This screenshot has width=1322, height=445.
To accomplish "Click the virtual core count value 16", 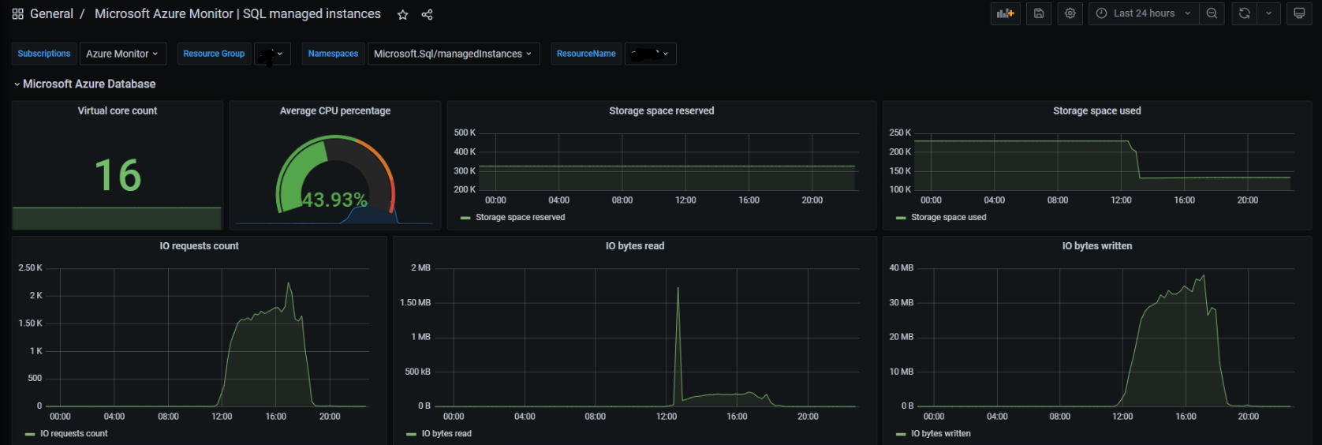I will (118, 175).
